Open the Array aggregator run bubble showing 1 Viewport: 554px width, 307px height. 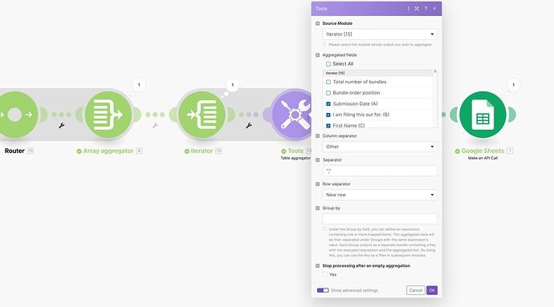pos(139,85)
